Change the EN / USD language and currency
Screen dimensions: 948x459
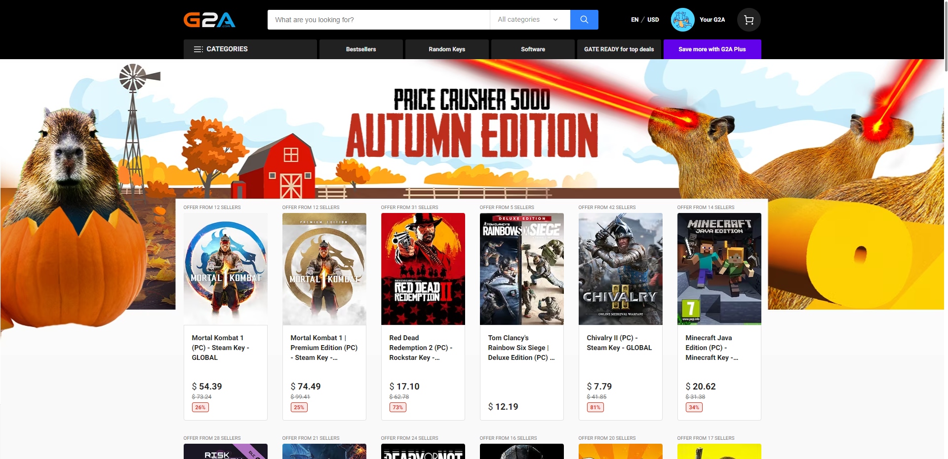tap(645, 20)
